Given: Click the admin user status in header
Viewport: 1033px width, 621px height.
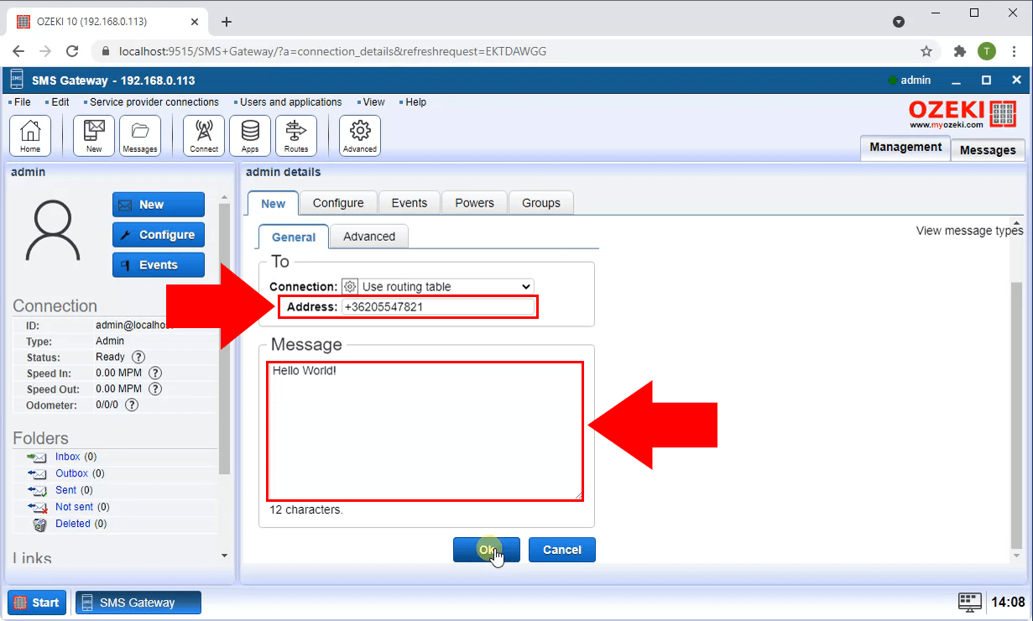Looking at the screenshot, I should pyautogui.click(x=909, y=81).
